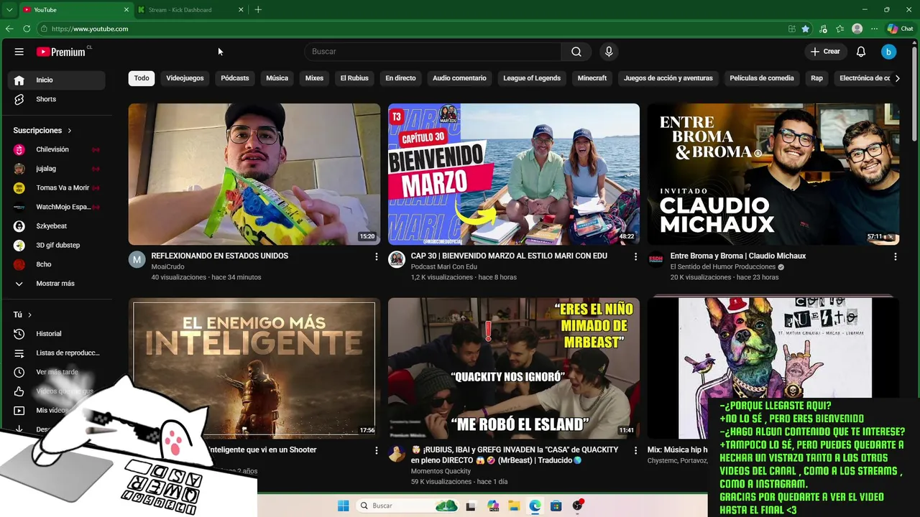Viewport: 920px width, 517px height.
Task: Click the magnifier search button
Action: pyautogui.click(x=576, y=52)
